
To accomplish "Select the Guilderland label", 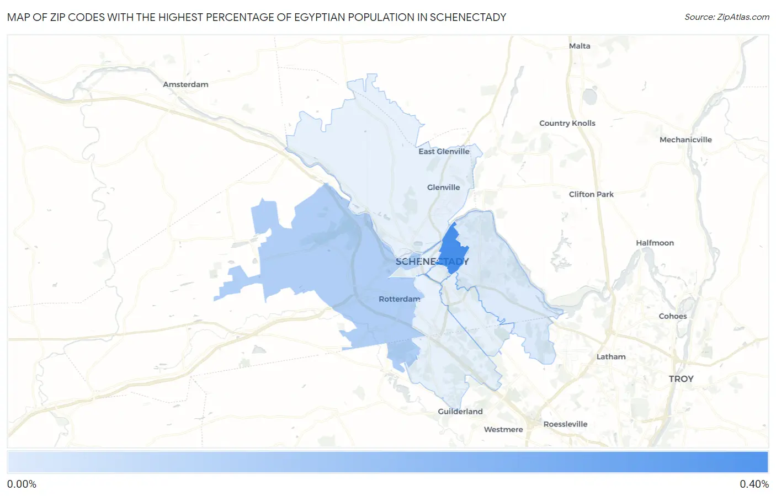I will click(460, 412).
